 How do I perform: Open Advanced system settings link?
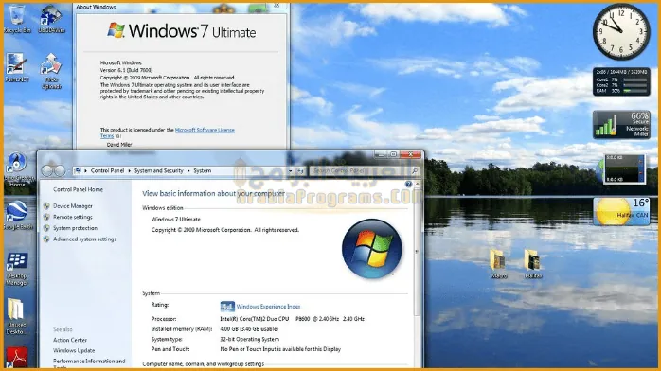tap(84, 238)
